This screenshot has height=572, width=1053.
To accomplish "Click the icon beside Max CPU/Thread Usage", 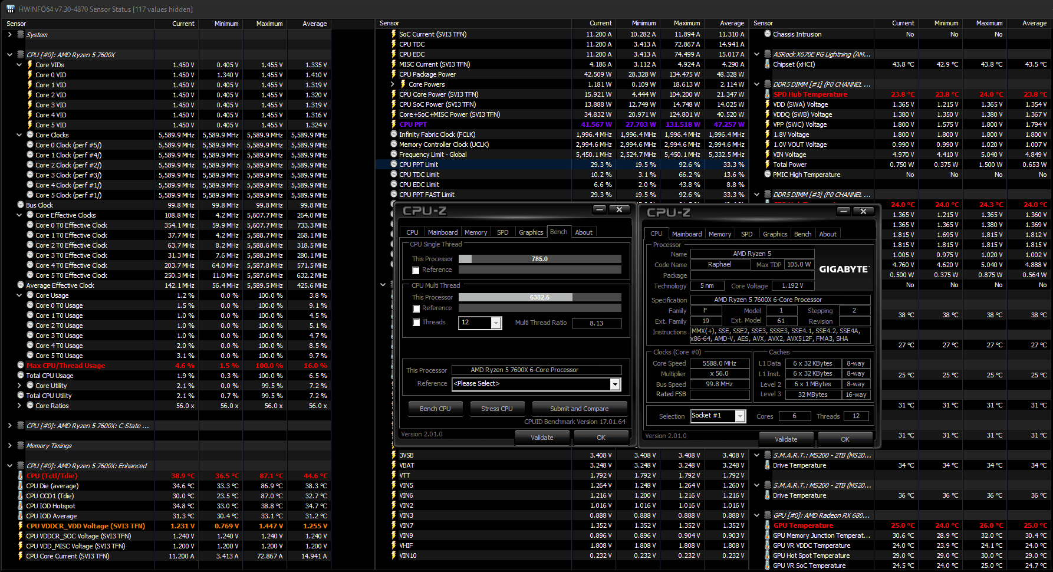I will pyautogui.click(x=21, y=366).
